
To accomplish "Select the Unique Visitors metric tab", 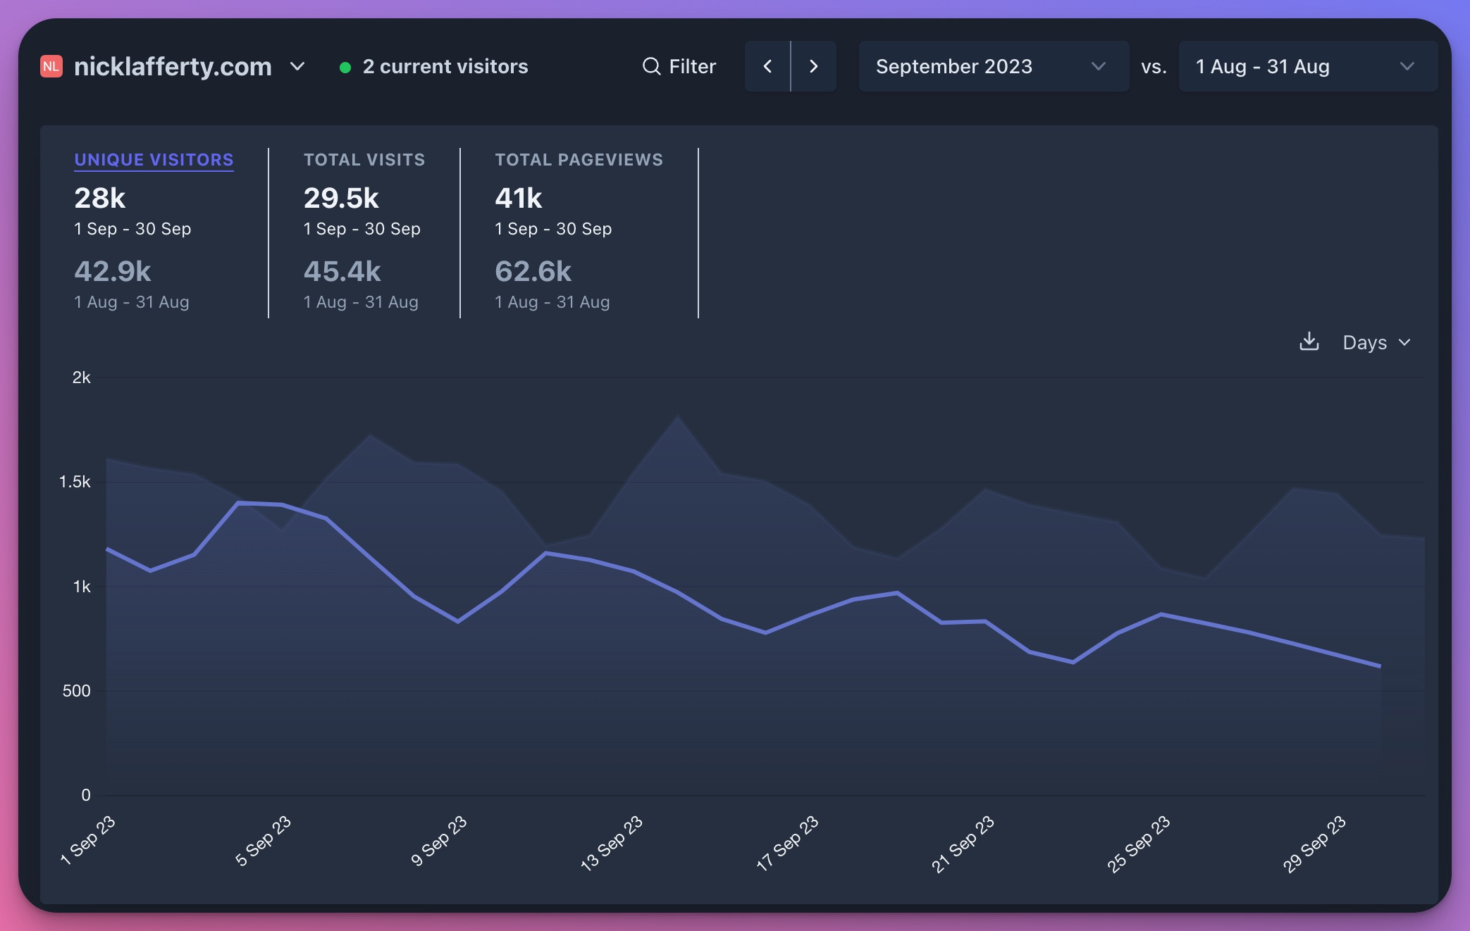I will [x=154, y=160].
